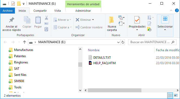Click the breadcrumb chevron before MAINTENANCE
Image resolution: width=180 pixels, height=99 pixels.
[x=35, y=42]
